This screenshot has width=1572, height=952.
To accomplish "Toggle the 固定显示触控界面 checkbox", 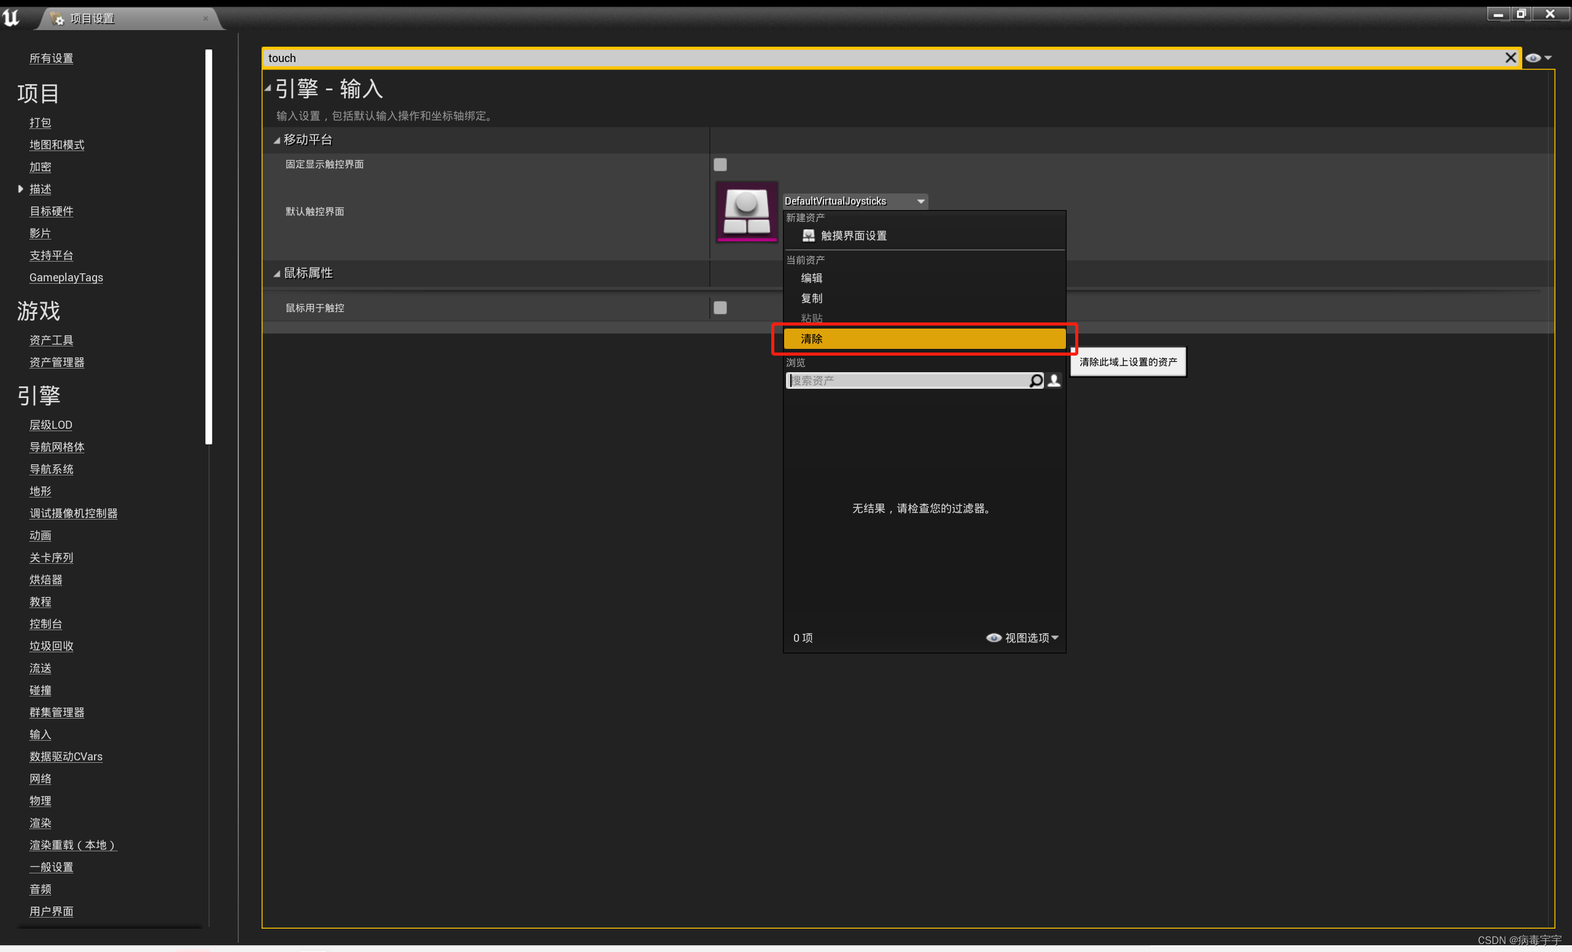I will coord(720,165).
